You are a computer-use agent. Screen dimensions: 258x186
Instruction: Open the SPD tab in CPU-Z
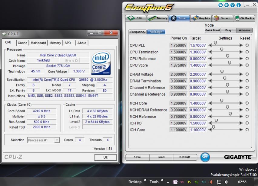pos(68,43)
